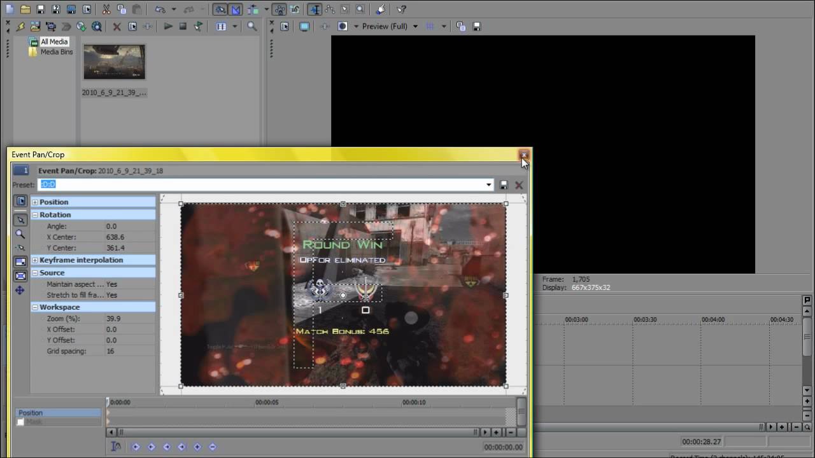Image resolution: width=815 pixels, height=458 pixels.
Task: Open the Undo history dropdown arrow
Action: pos(173,10)
